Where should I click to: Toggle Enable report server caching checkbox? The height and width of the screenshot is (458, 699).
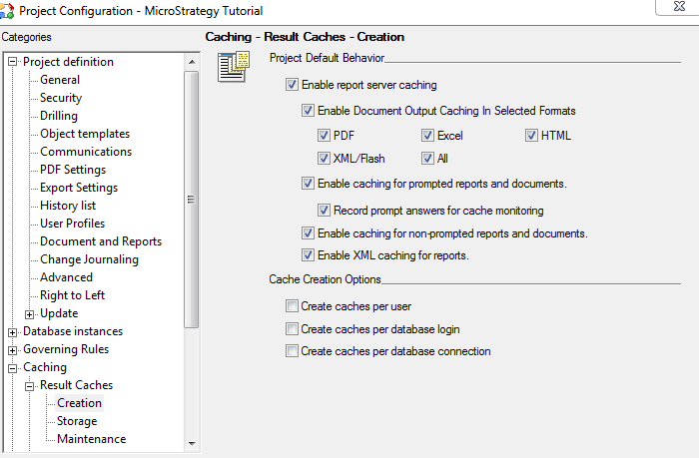292,84
